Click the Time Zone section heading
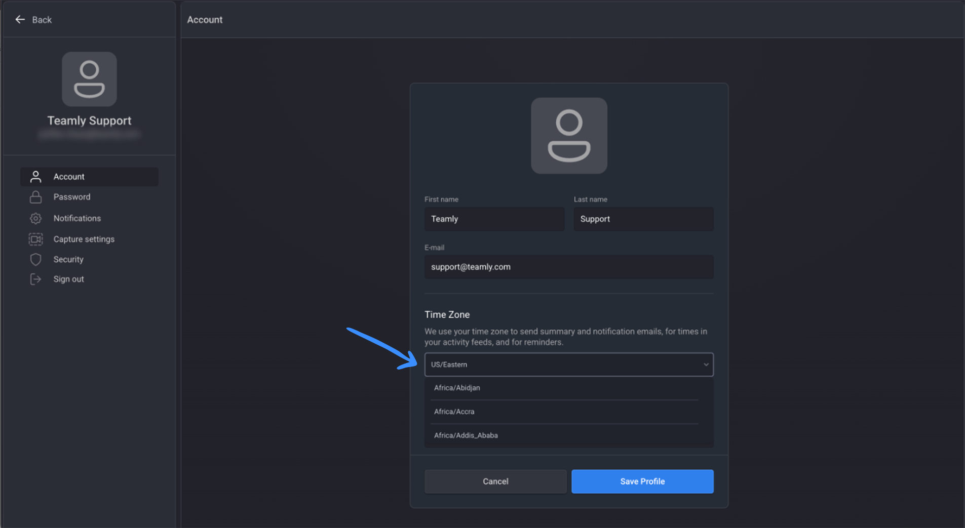Screen dimensions: 965x528 pos(447,314)
